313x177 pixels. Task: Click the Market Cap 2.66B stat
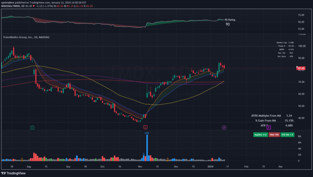pyautogui.click(x=285, y=42)
